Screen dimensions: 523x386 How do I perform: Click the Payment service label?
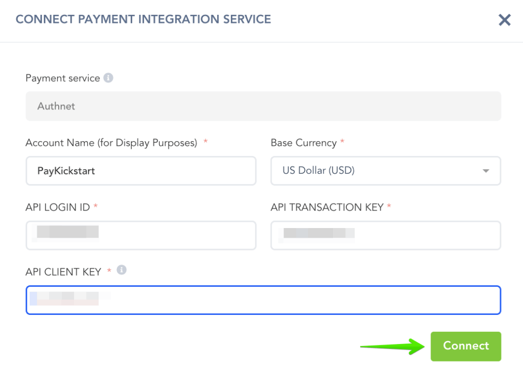click(x=62, y=78)
